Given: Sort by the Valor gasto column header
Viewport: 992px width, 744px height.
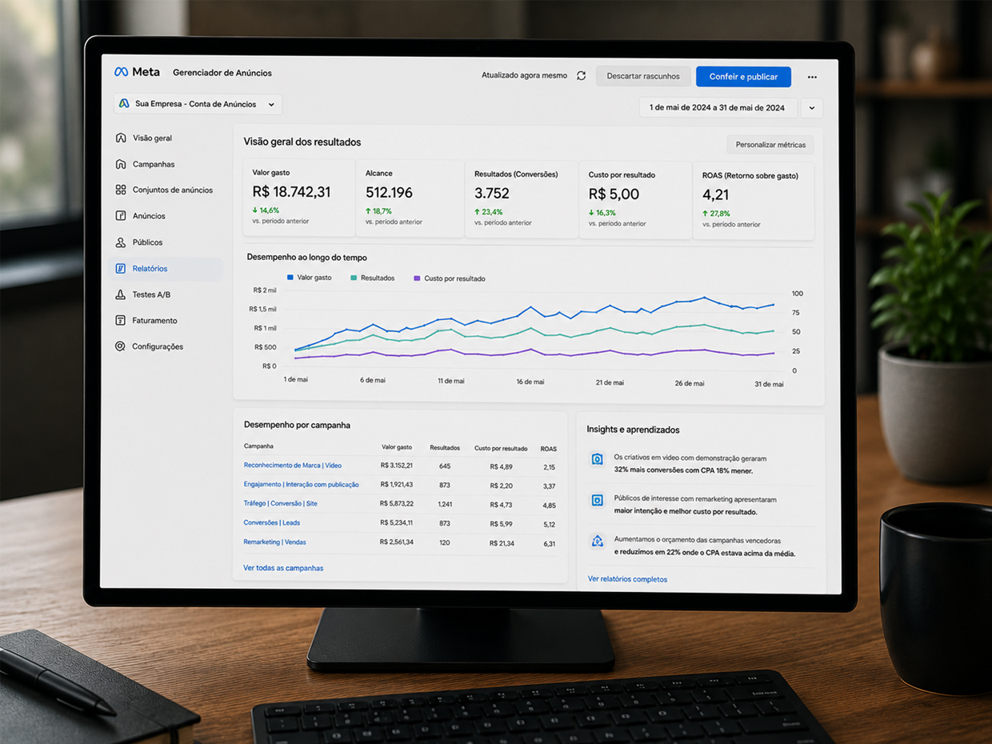Looking at the screenshot, I should click(x=397, y=447).
